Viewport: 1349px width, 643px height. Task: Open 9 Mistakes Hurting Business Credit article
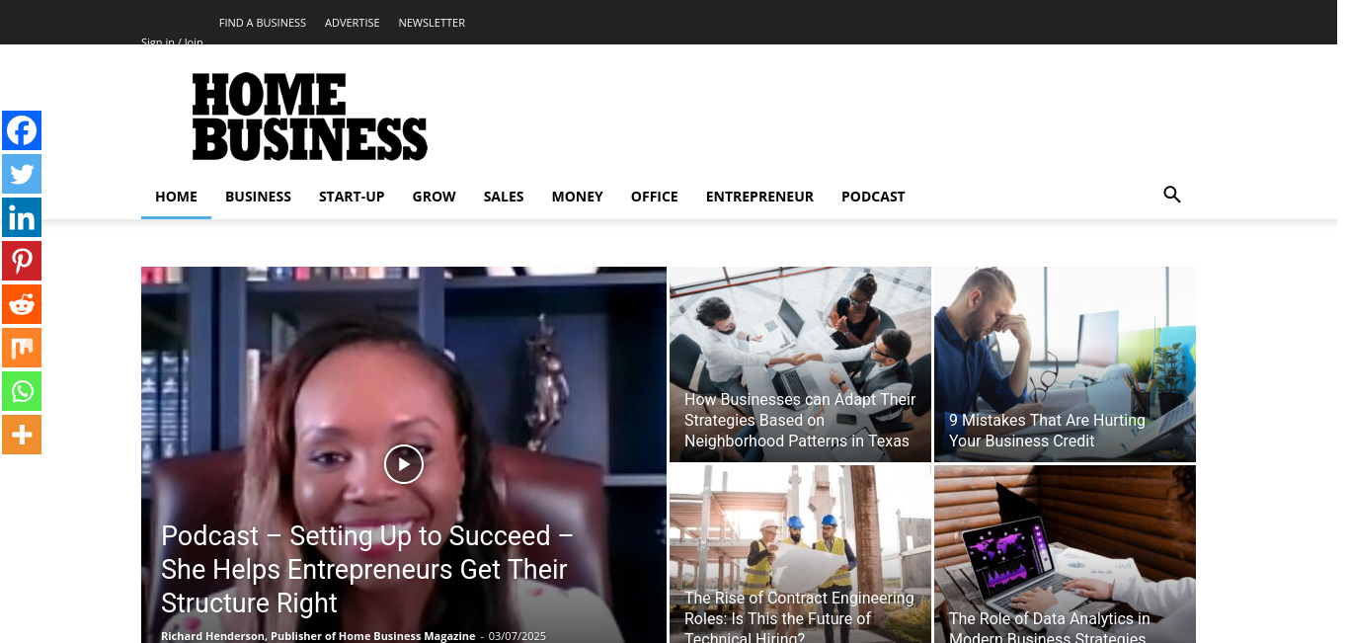click(1047, 431)
